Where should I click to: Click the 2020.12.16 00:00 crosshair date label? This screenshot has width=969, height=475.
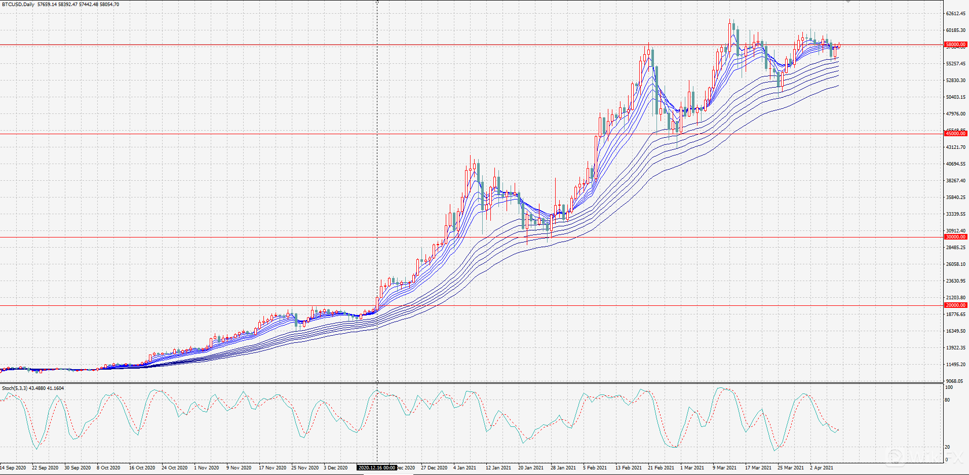377,468
